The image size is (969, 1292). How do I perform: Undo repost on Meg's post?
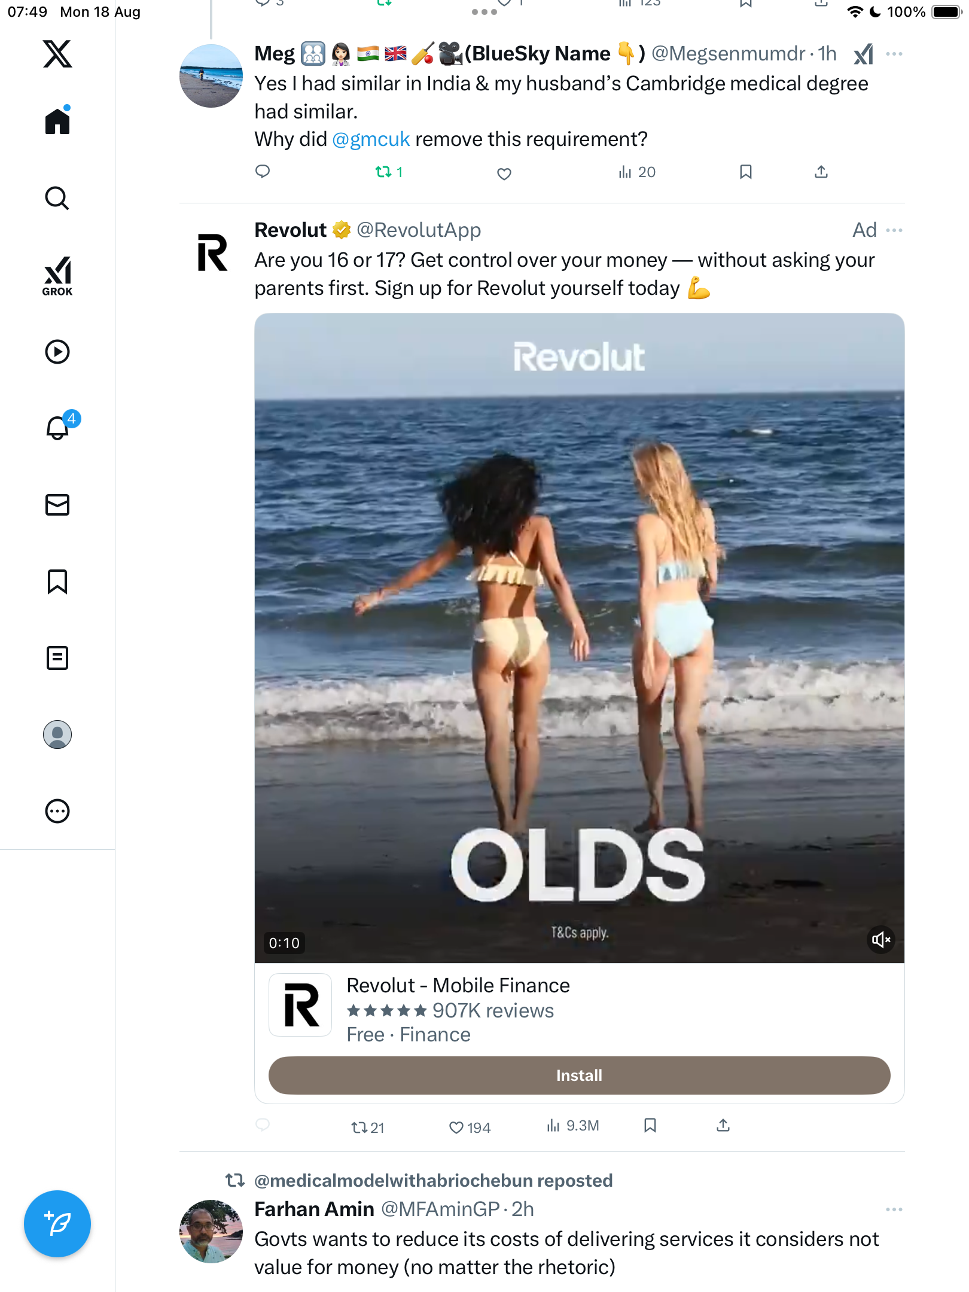tap(383, 172)
